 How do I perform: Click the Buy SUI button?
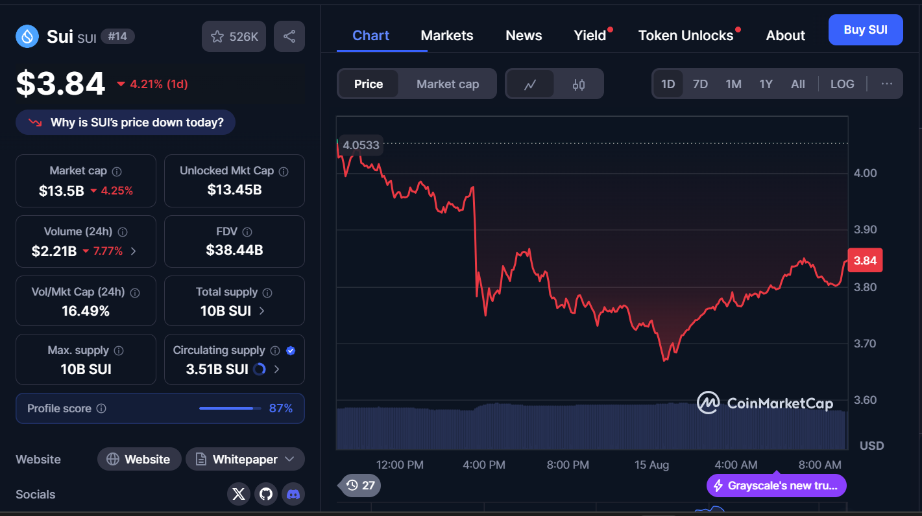[866, 30]
